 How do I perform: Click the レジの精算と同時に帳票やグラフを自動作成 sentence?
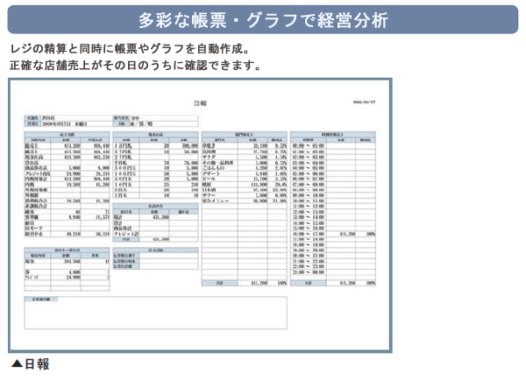130,49
